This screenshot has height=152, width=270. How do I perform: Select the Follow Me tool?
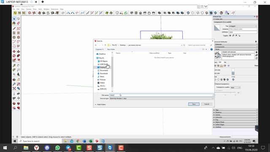point(19,56)
